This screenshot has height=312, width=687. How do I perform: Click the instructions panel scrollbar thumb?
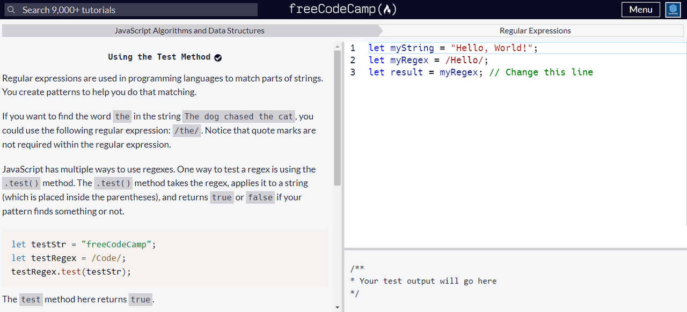click(337, 118)
